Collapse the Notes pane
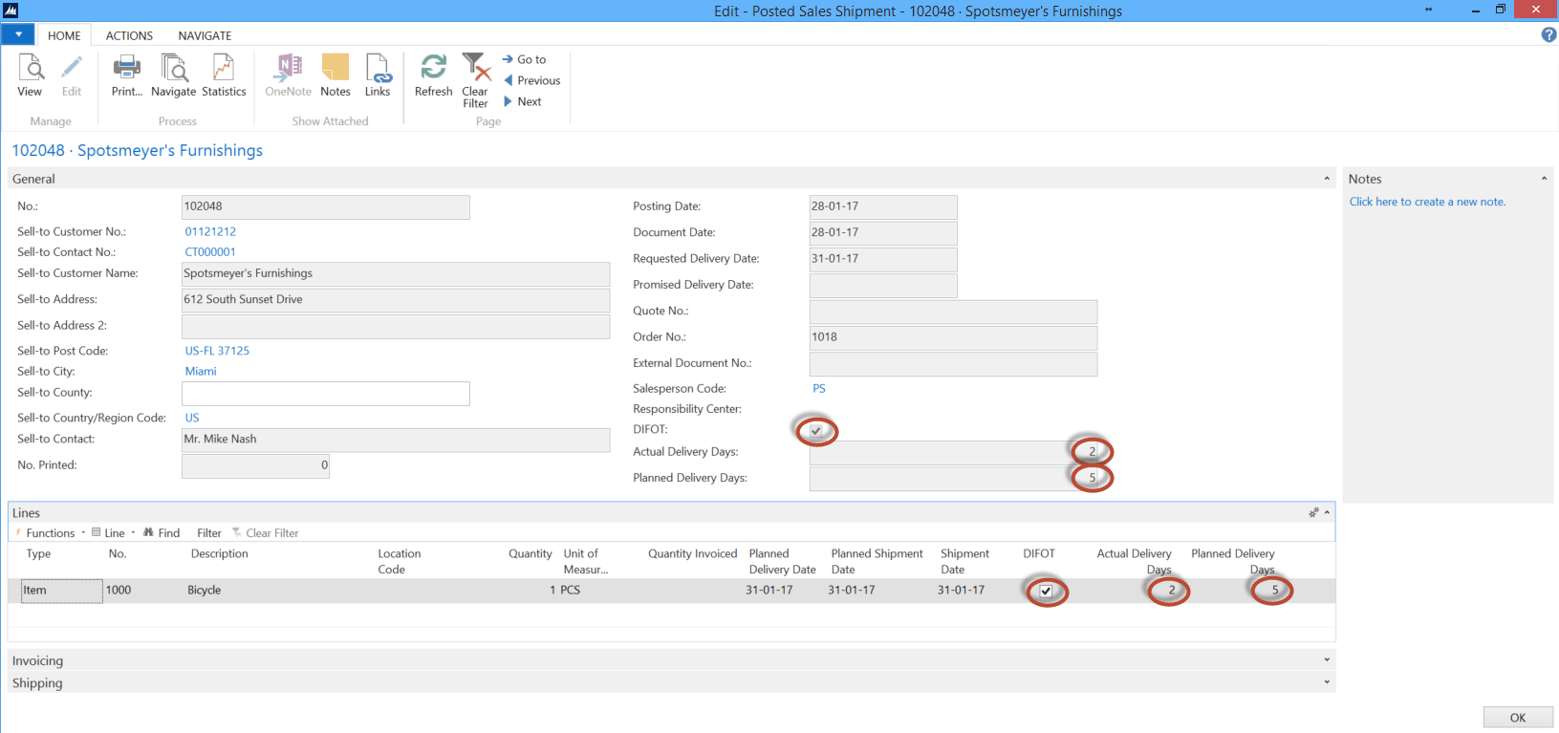This screenshot has height=733, width=1559. 1544,179
